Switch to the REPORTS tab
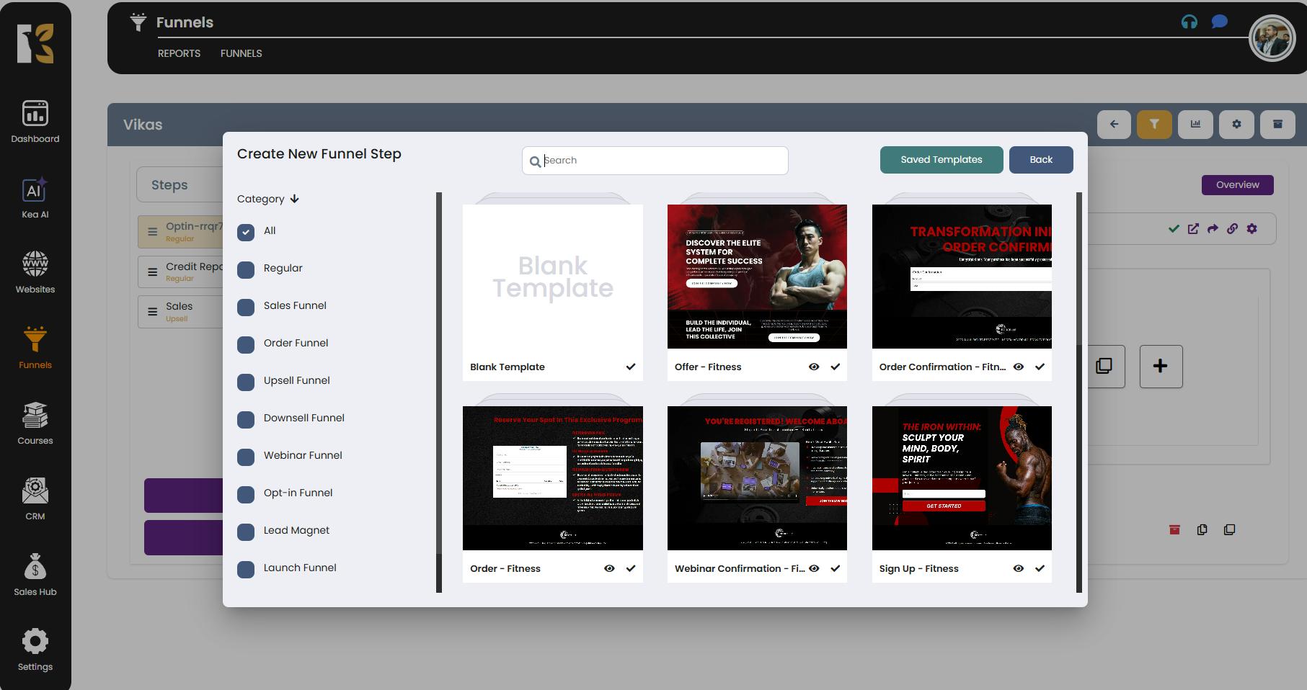Screen dimensions: 1307x690 pyautogui.click(x=179, y=53)
